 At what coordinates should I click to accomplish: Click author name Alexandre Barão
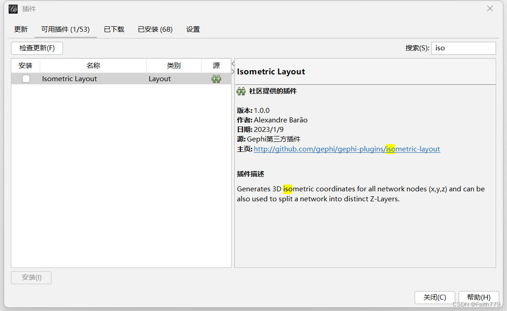(280, 120)
